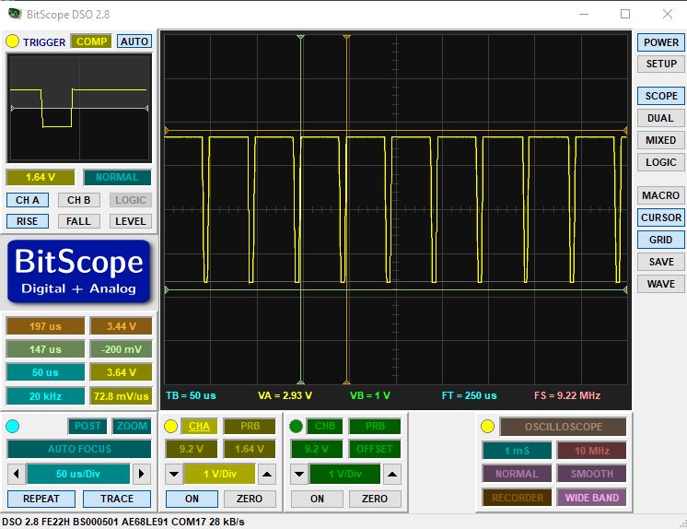Toggle the CURSOR display

(660, 217)
